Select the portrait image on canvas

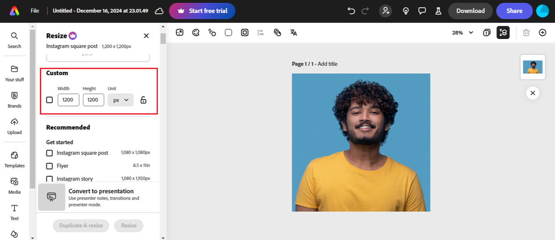click(x=361, y=143)
